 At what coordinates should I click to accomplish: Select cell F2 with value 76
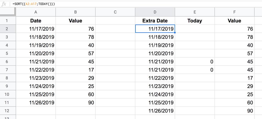[234, 29]
